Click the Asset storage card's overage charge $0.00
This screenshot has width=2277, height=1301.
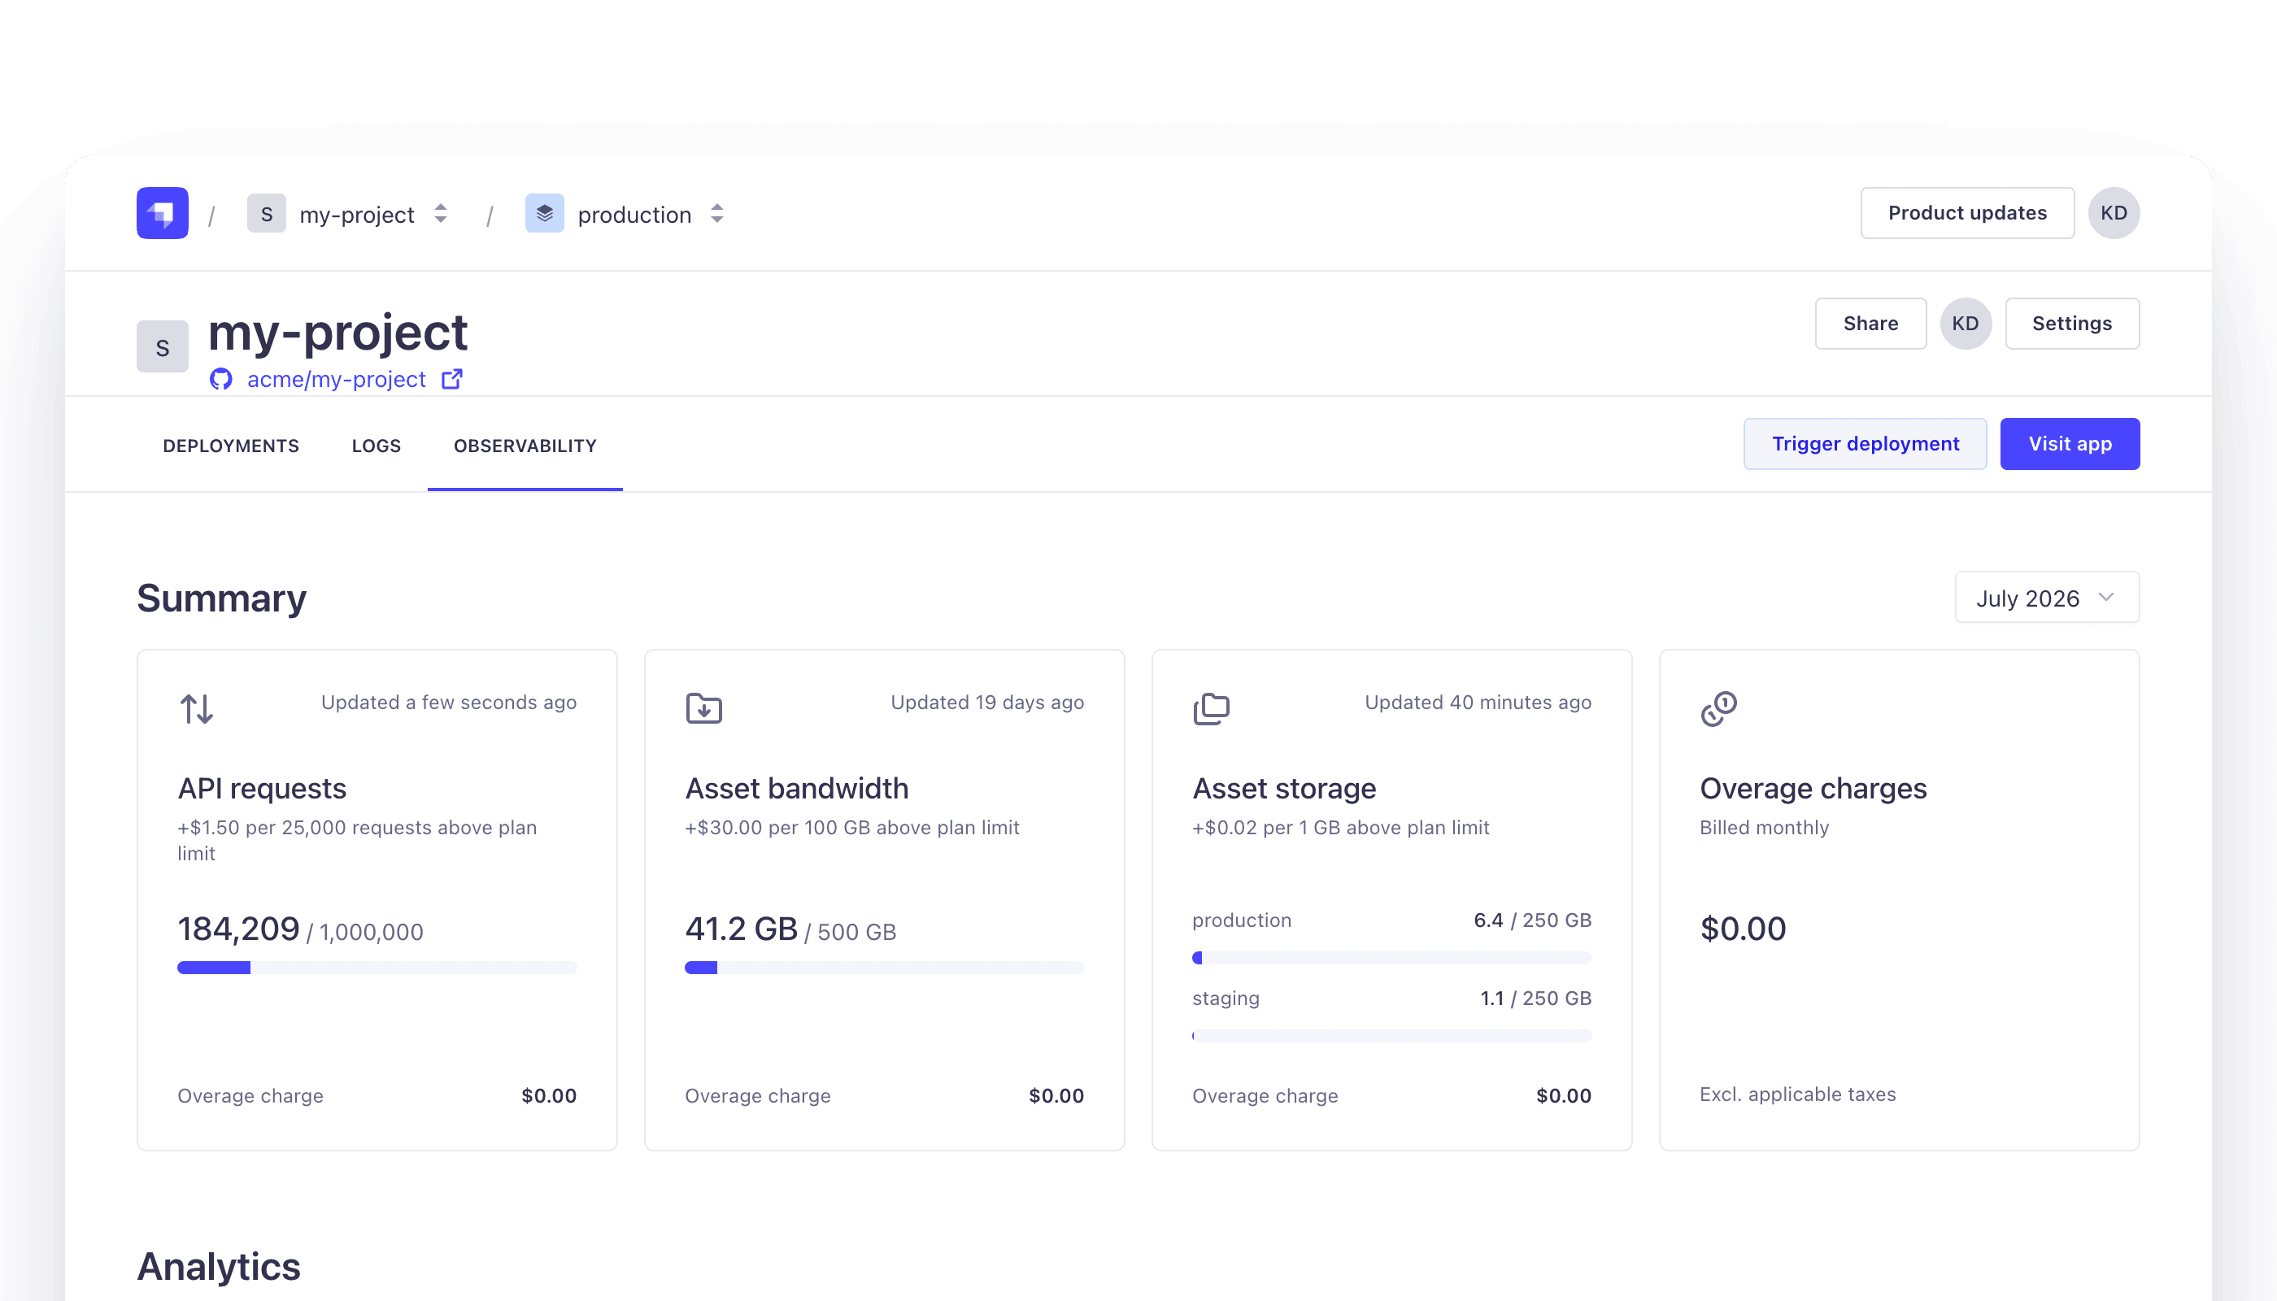coord(1564,1095)
